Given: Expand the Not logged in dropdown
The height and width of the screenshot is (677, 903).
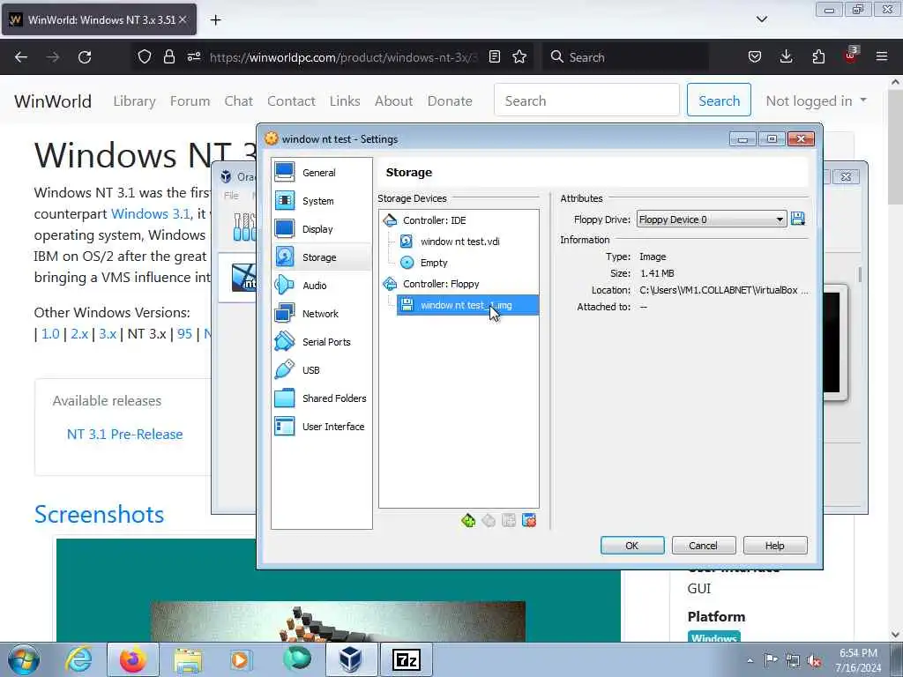Looking at the screenshot, I should click(x=816, y=101).
